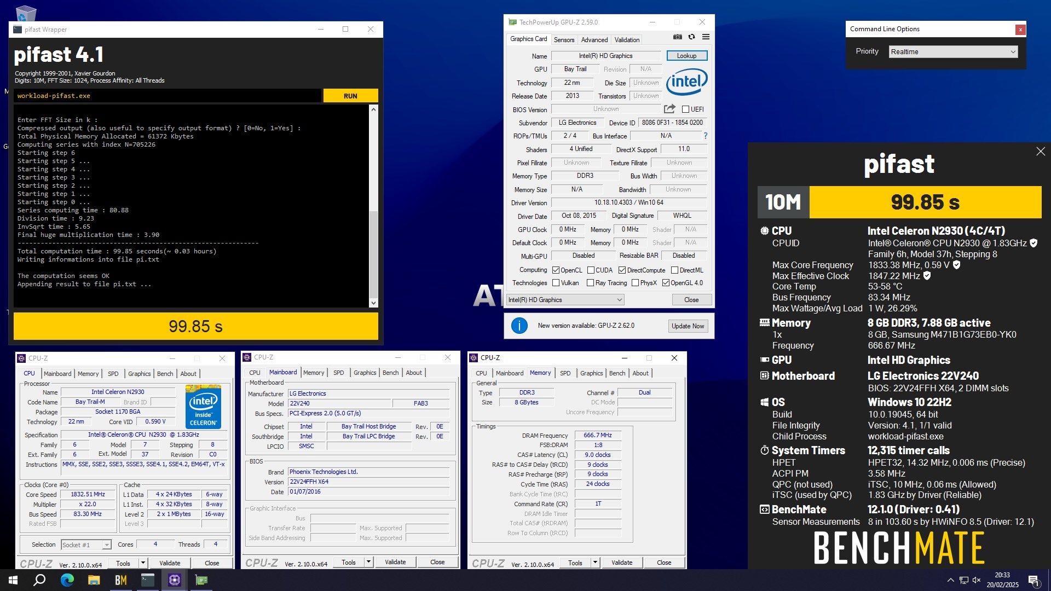Take GPU-Z screenshot with camera icon
Viewport: 1051px width, 591px height.
point(677,37)
